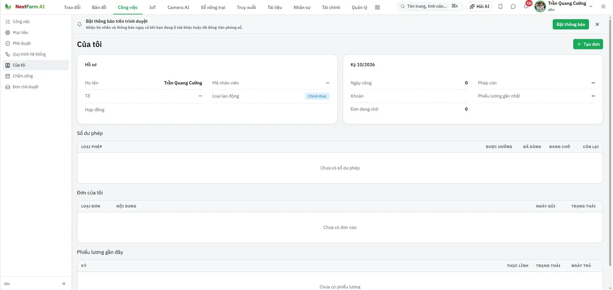
Task: Open the Quản lý tab
Action: click(x=359, y=7)
